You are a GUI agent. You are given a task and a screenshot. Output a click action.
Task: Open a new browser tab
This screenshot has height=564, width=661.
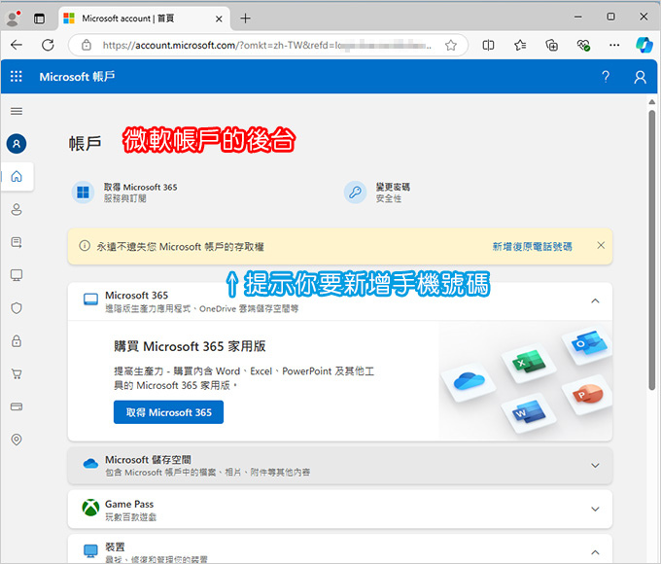click(x=245, y=18)
